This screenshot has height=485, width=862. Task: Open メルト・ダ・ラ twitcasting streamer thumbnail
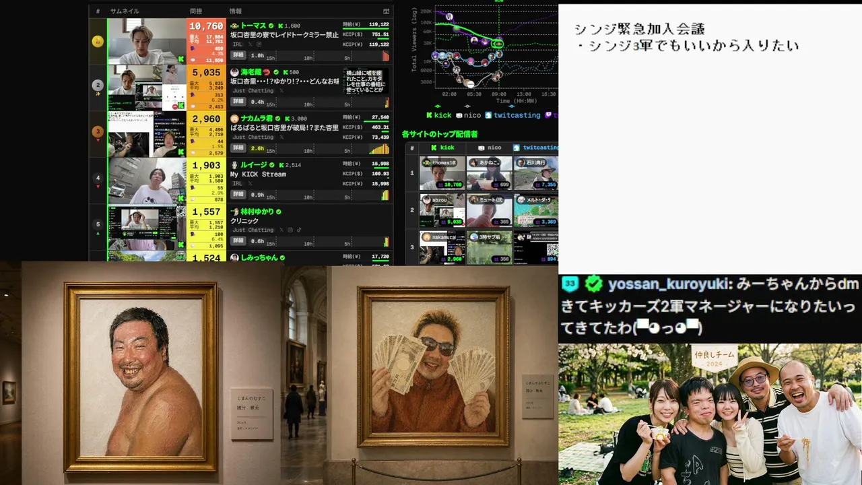click(536, 210)
